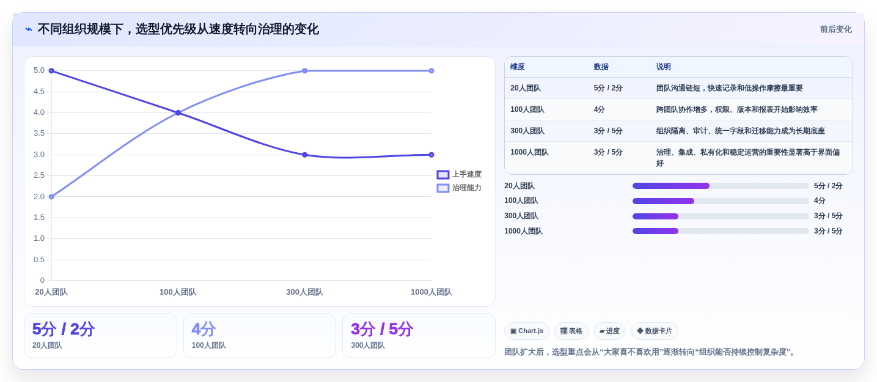Click the 维度 column header
Viewport: 877px width, 382px height.
[518, 67]
